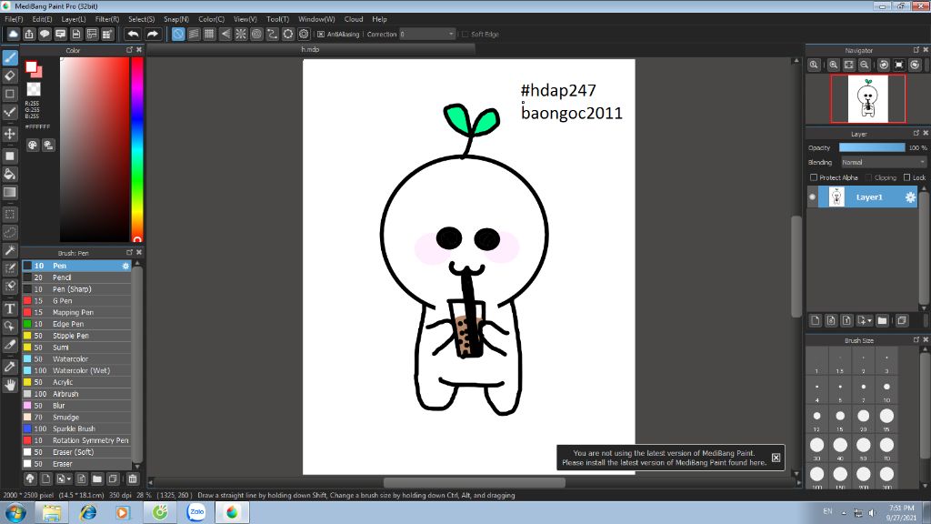Zoom in using Navigator magnifier plus
The image size is (931, 524).
coord(834,65)
